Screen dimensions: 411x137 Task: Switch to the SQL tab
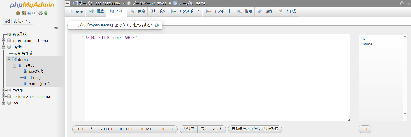pos(117,11)
